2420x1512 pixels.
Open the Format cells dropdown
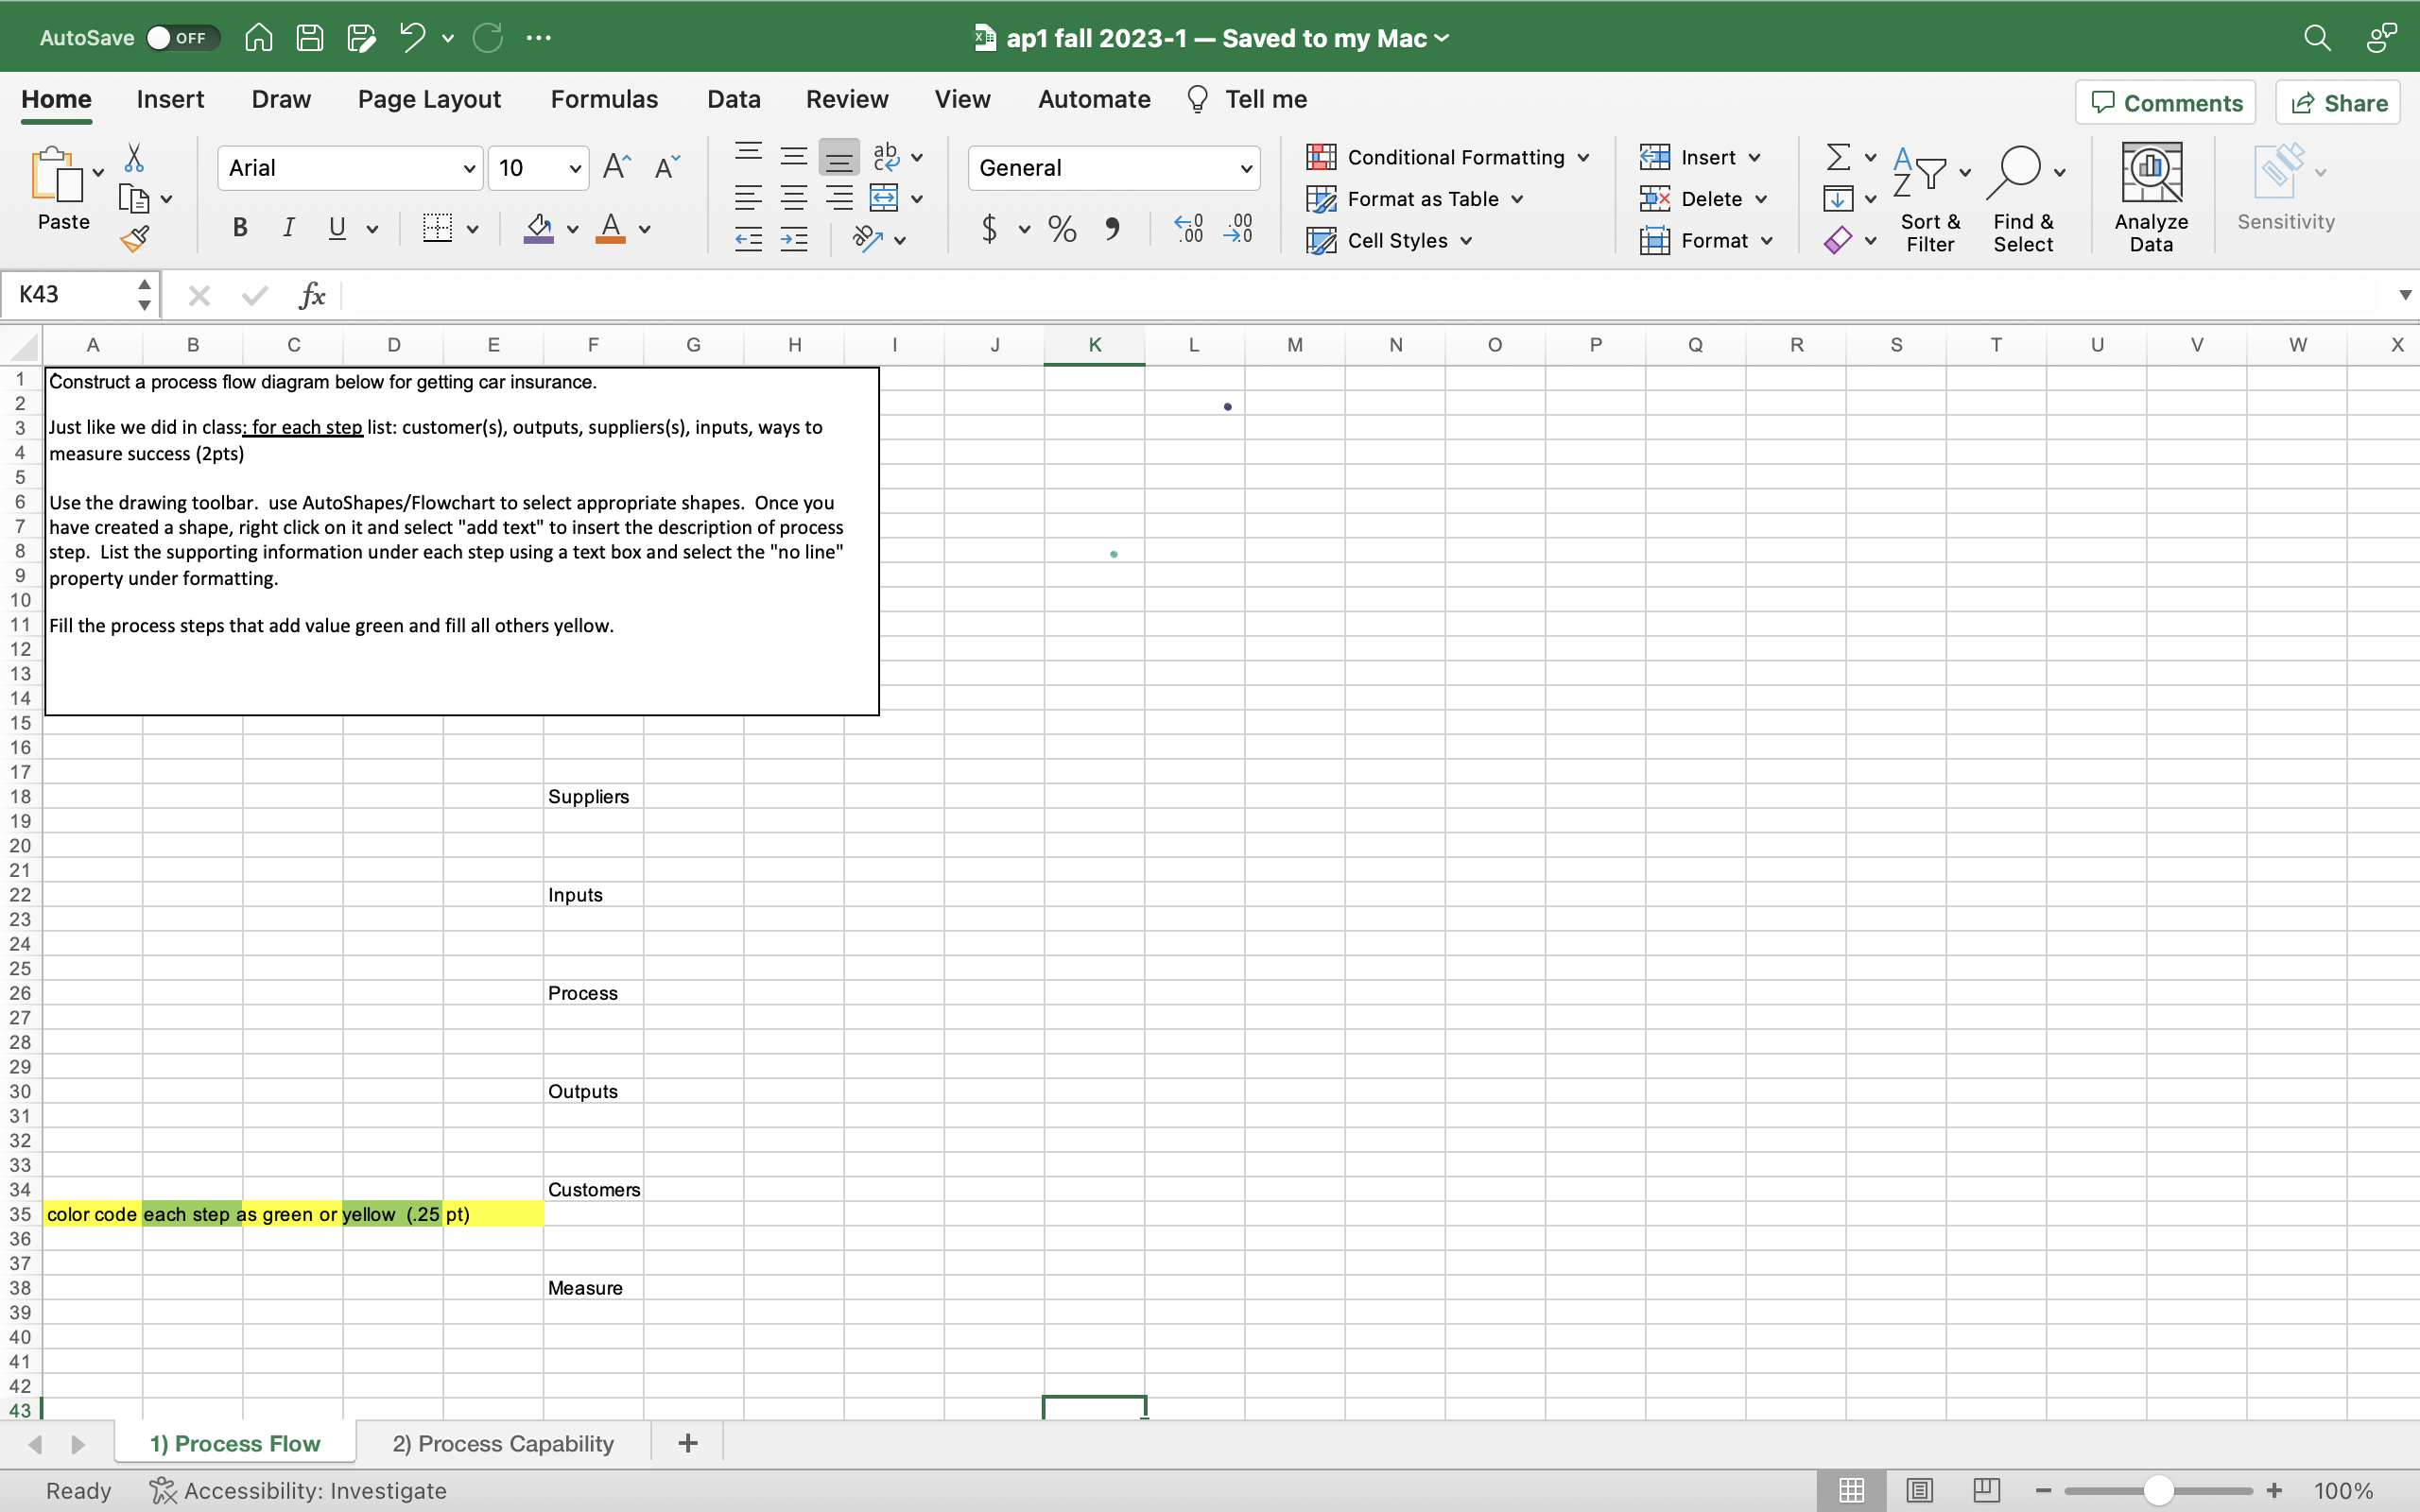coord(1767,241)
